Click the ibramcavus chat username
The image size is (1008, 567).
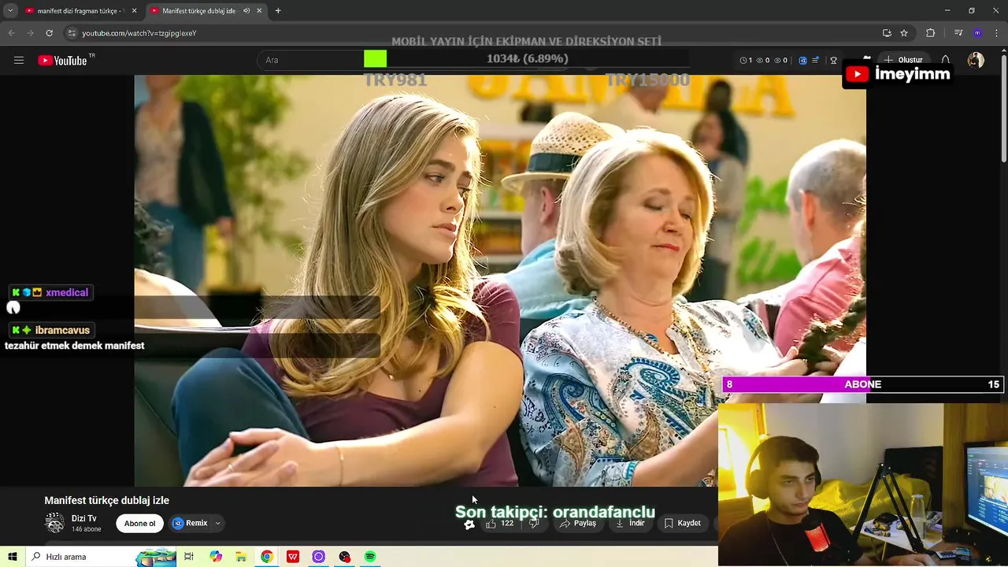tap(62, 330)
